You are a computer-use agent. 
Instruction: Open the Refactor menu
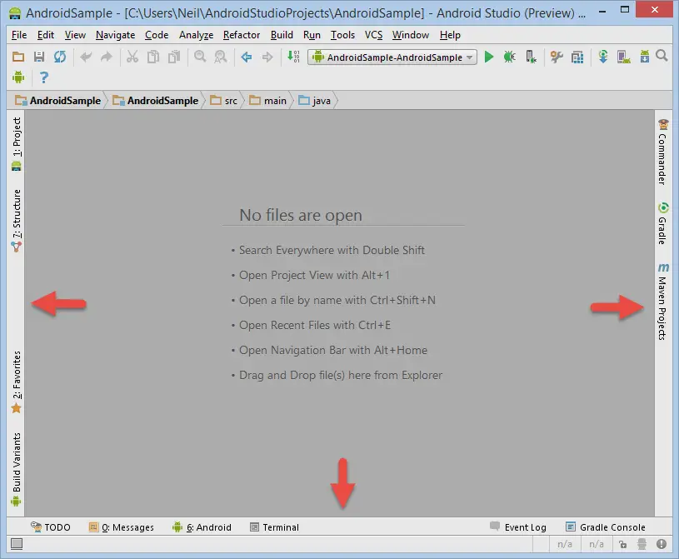[x=242, y=35]
